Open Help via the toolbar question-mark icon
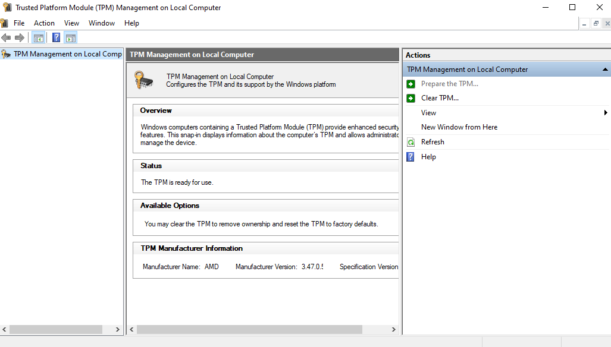 [x=56, y=38]
